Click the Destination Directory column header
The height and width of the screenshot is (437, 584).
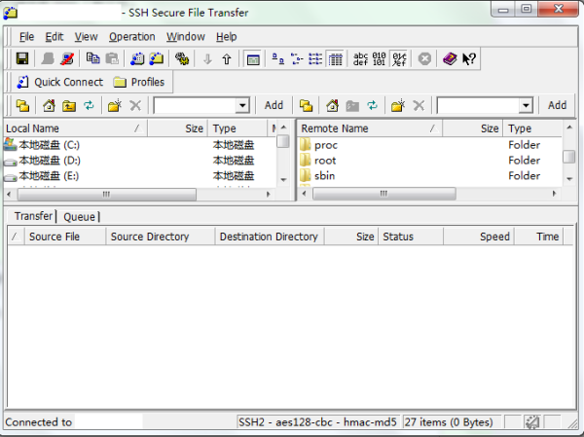click(269, 237)
